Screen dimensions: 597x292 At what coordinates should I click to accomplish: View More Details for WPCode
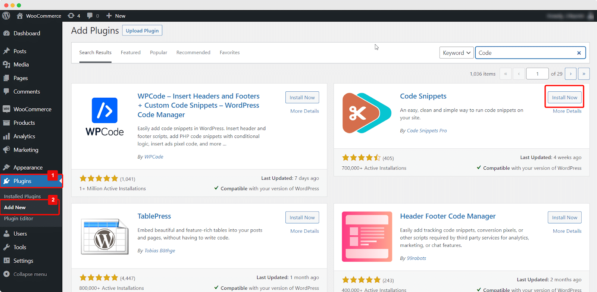(304, 111)
